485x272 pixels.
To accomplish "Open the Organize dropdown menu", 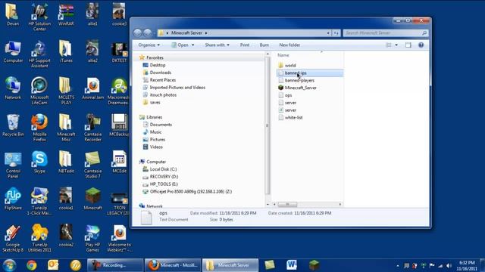I will (149, 45).
